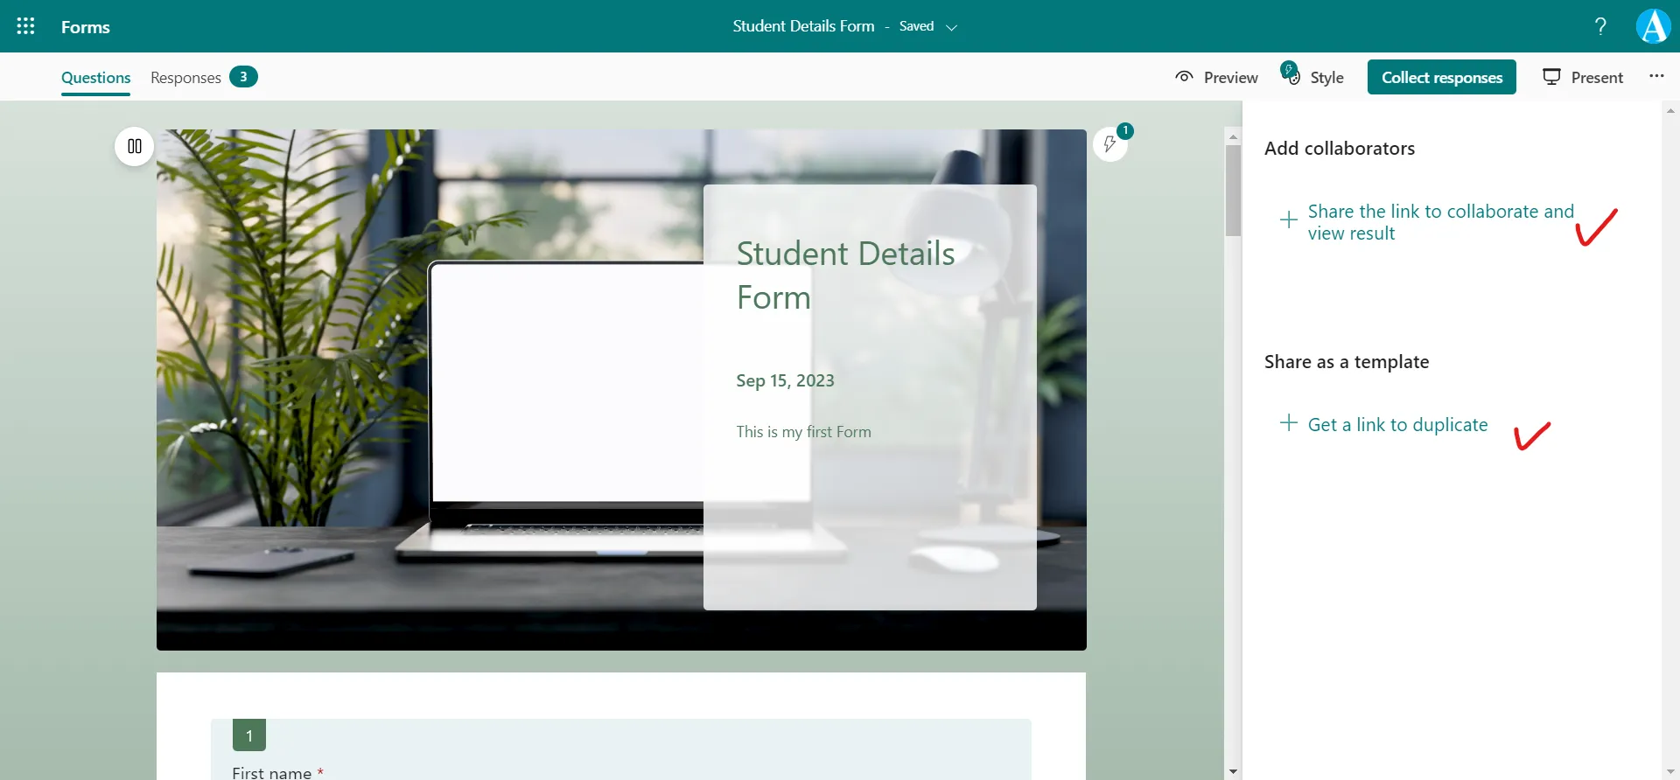Click the Forms home title
Screen dimensions: 1680x780
point(86,27)
